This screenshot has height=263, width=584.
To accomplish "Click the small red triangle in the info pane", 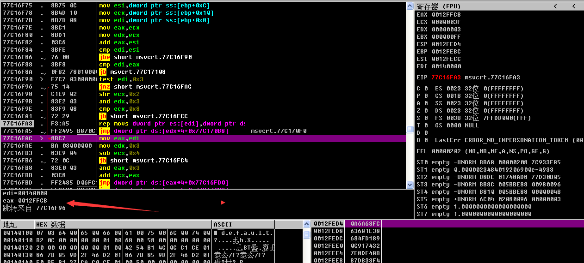I will click(x=223, y=203).
